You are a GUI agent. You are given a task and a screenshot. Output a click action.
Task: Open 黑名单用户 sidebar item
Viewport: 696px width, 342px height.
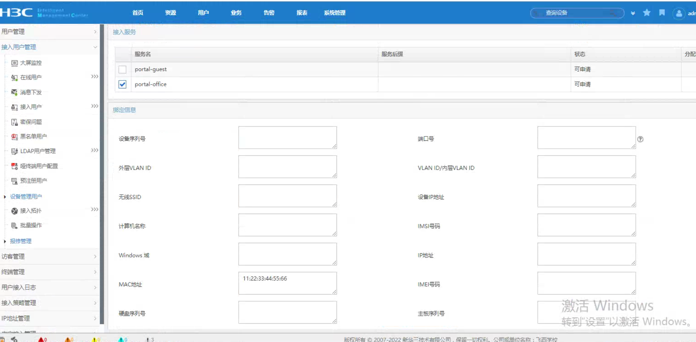pyautogui.click(x=33, y=136)
